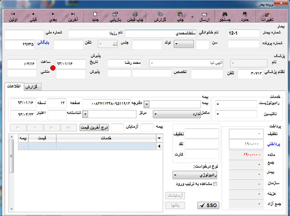Click the دفترچه booklet number field

pos(106,104)
